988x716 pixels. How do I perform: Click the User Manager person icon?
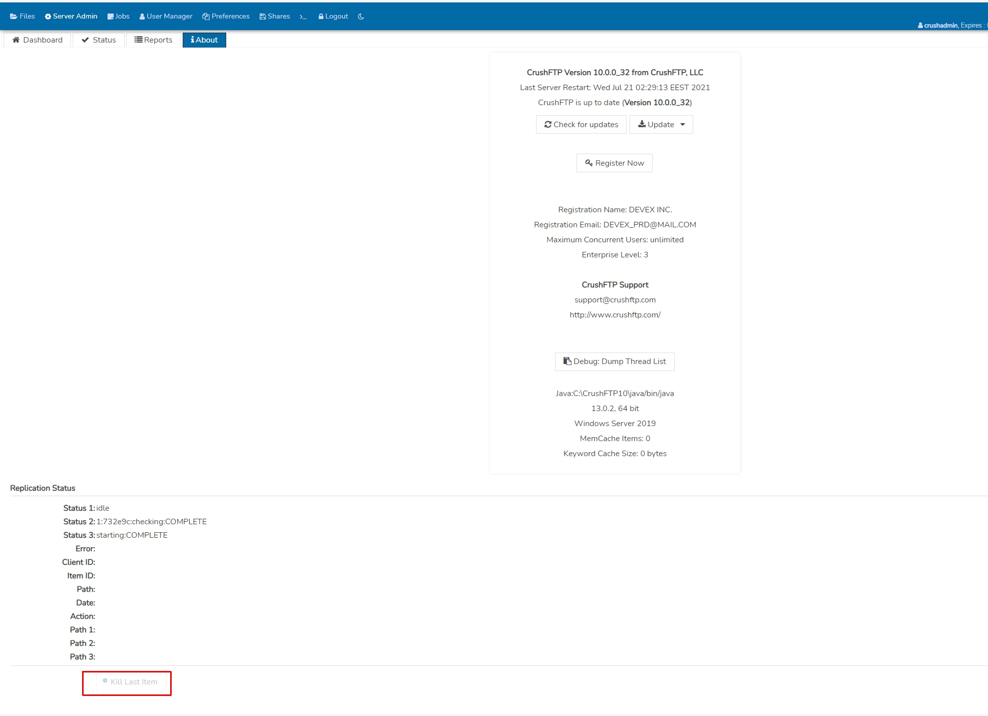pos(142,17)
